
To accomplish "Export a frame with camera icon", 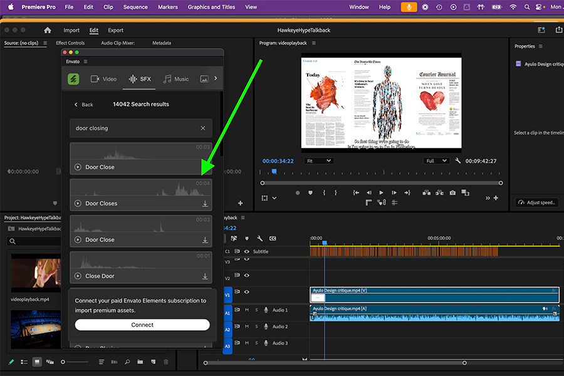I will pos(452,193).
